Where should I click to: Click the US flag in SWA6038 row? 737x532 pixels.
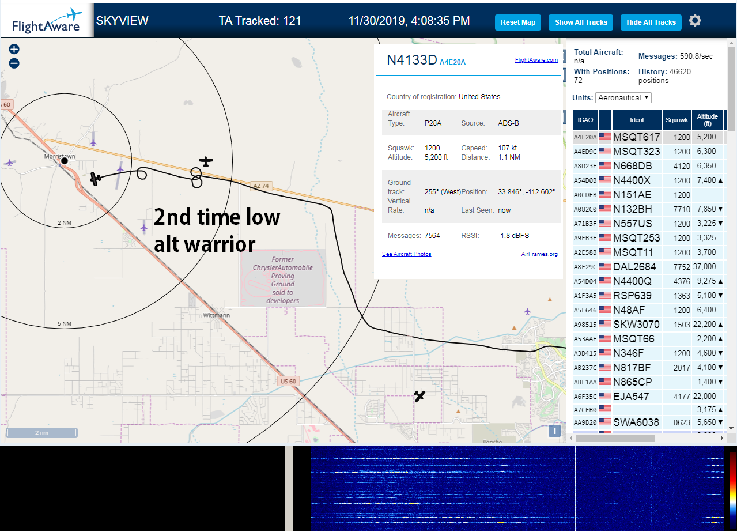point(605,422)
